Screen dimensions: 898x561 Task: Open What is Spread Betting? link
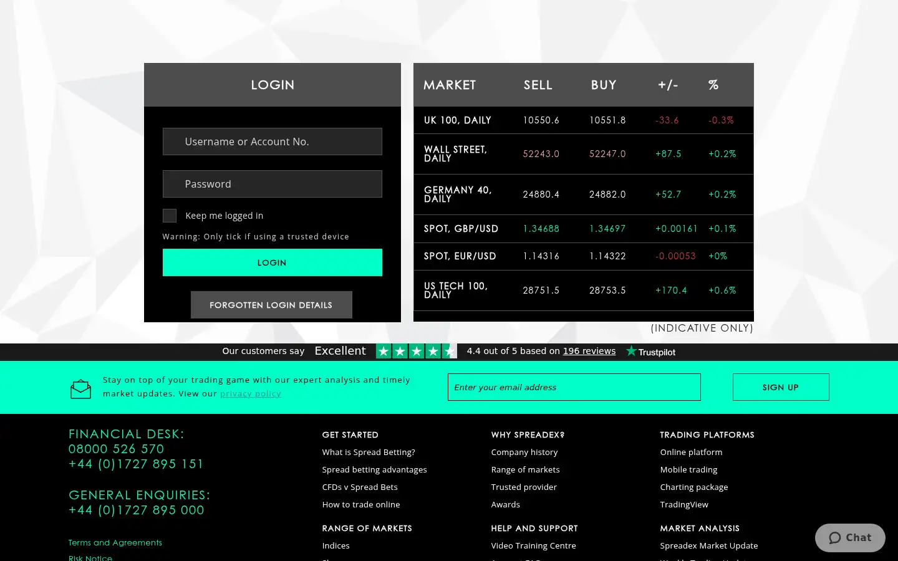369,452
